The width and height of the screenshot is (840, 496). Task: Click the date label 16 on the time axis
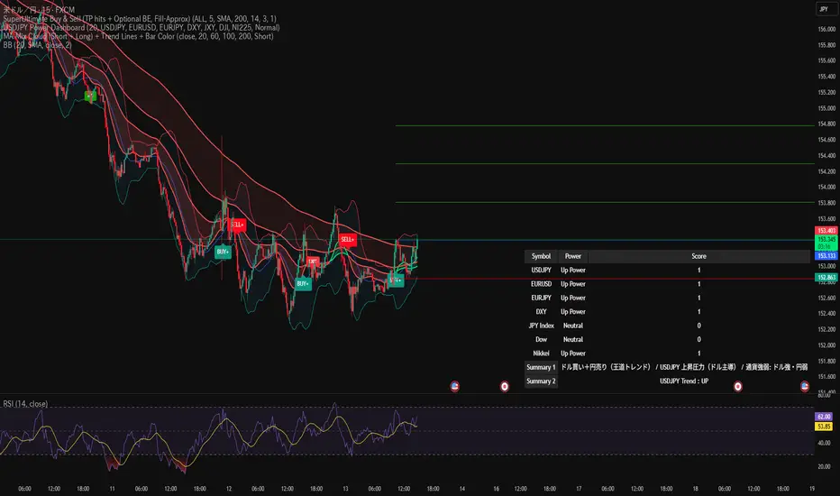tap(496, 489)
